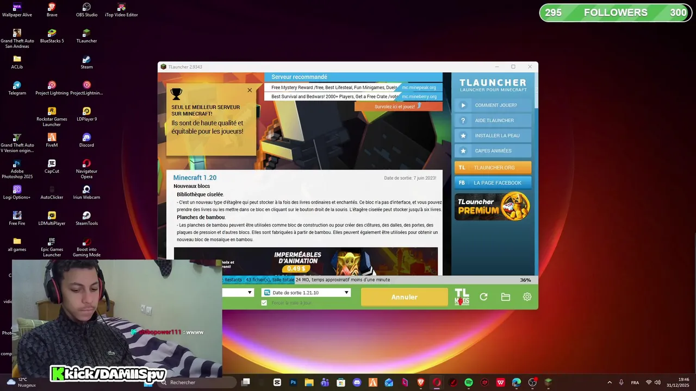Image resolution: width=696 pixels, height=391 pixels.
Task: Select Iriun Webcam desktop icon
Action: tap(86, 192)
